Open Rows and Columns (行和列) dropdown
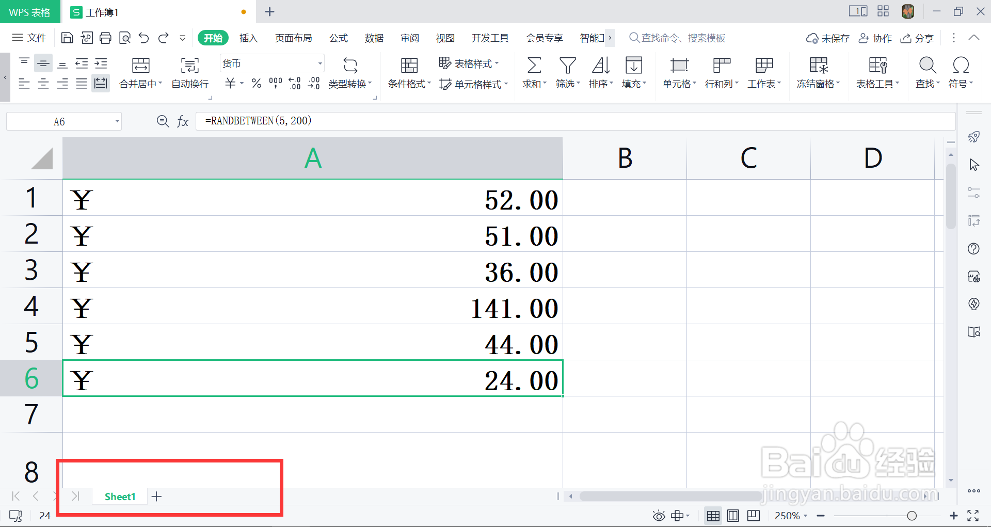Image resolution: width=991 pixels, height=527 pixels. [722, 84]
